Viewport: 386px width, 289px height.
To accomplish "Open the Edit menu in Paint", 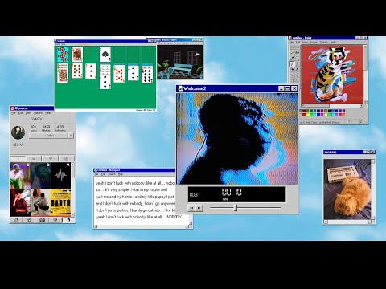I will click(x=298, y=43).
